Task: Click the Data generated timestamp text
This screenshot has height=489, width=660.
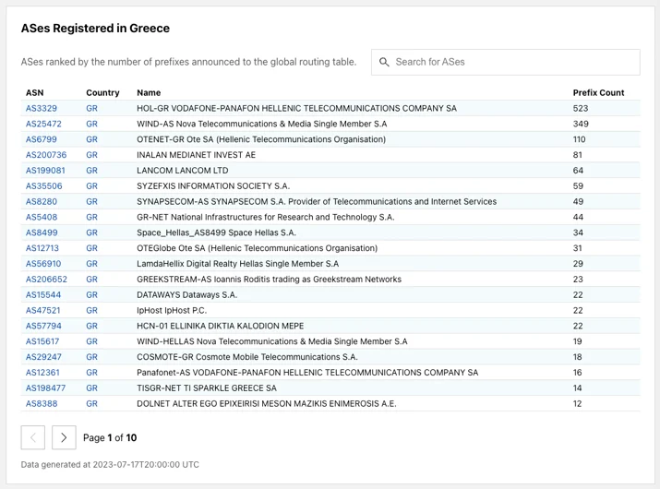Action: tap(110, 465)
